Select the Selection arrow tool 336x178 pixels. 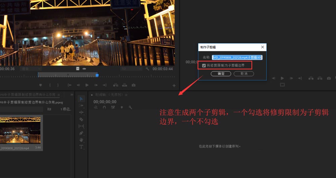pos(81,99)
